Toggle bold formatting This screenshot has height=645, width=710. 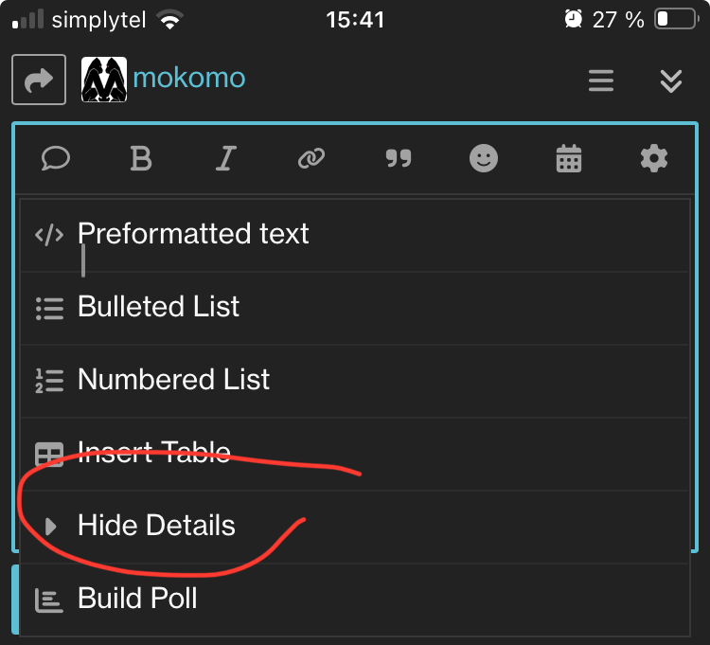[140, 158]
